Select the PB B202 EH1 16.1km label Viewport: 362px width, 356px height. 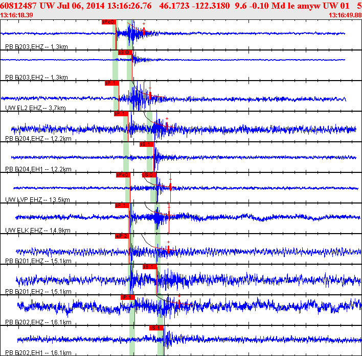[38, 353]
